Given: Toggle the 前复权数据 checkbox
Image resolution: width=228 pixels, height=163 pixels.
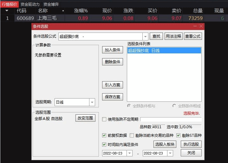Looking at the screenshot, I should coord(104,136).
